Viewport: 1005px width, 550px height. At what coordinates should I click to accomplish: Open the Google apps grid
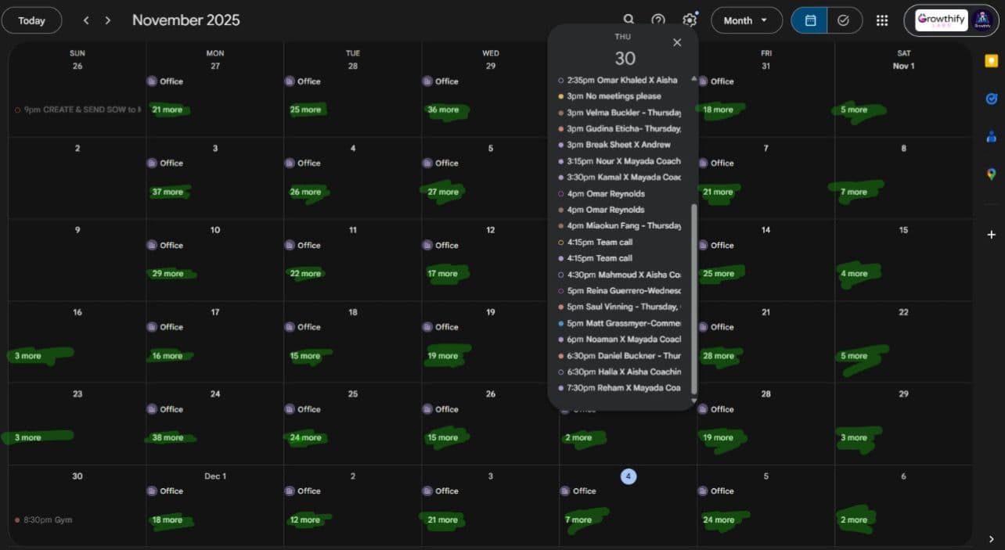(x=882, y=20)
